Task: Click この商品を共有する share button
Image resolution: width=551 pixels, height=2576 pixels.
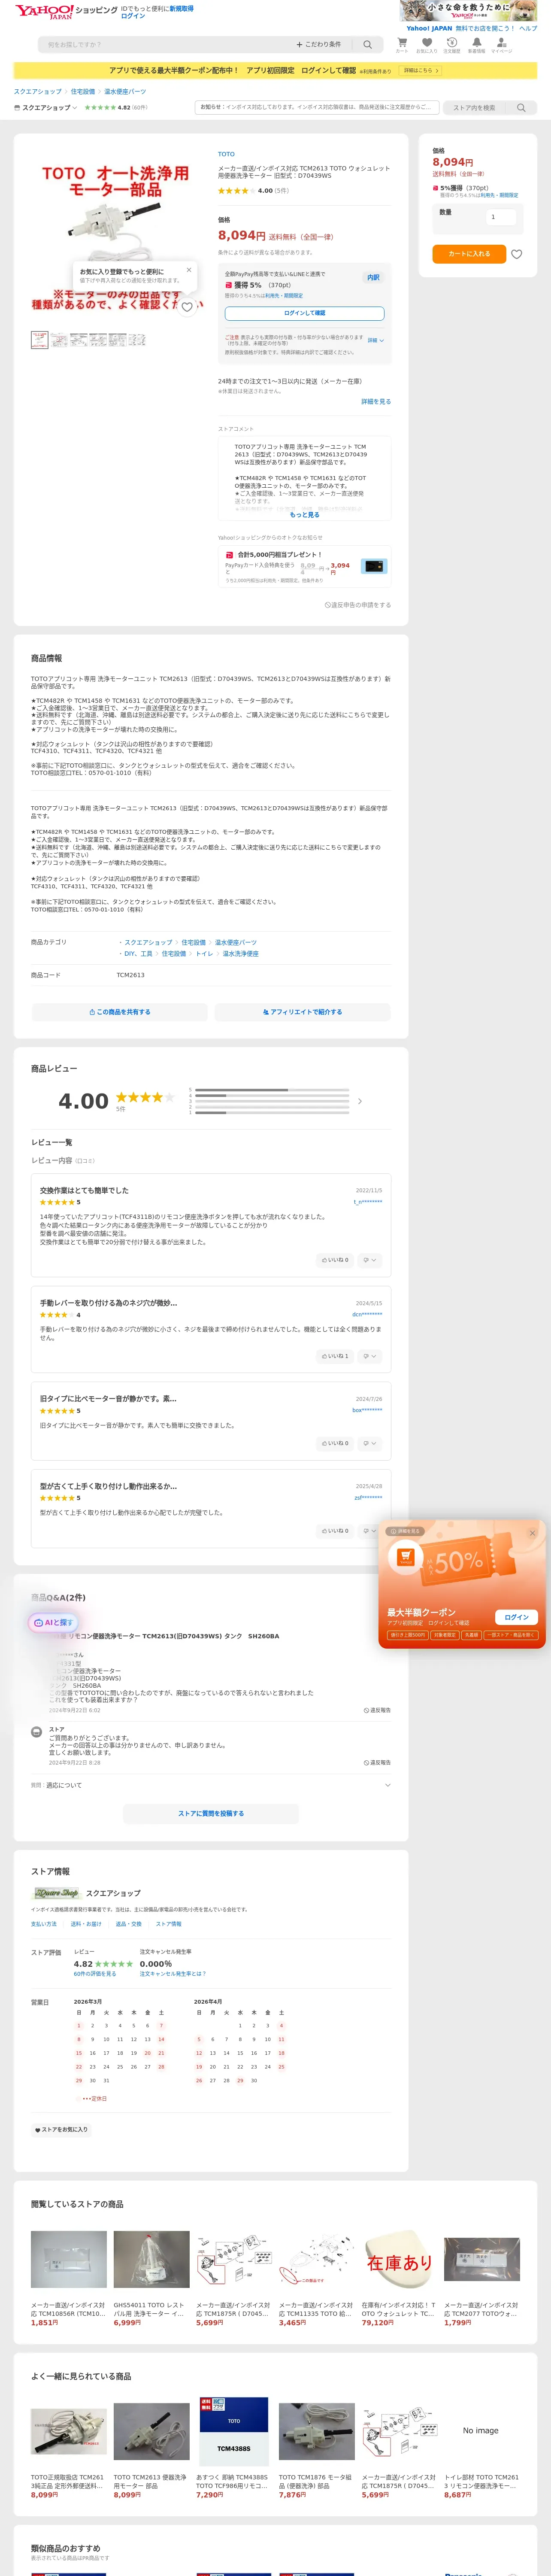Action: click(x=120, y=1012)
